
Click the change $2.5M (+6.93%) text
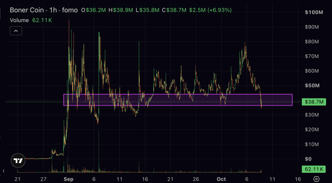pos(210,10)
